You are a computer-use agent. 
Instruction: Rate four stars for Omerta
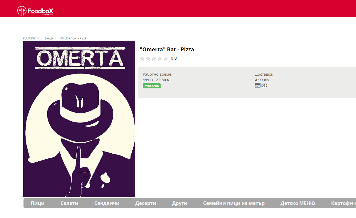pos(160,59)
